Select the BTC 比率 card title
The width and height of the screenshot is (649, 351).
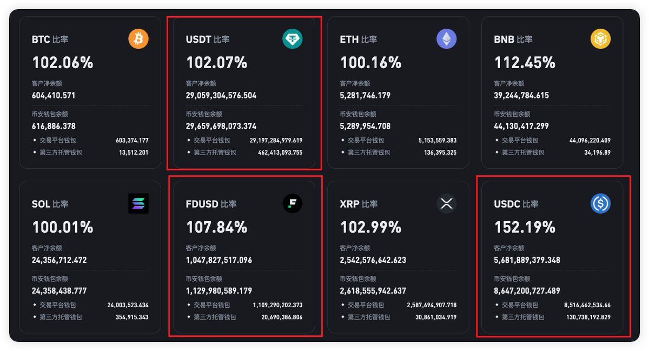[x=50, y=39]
